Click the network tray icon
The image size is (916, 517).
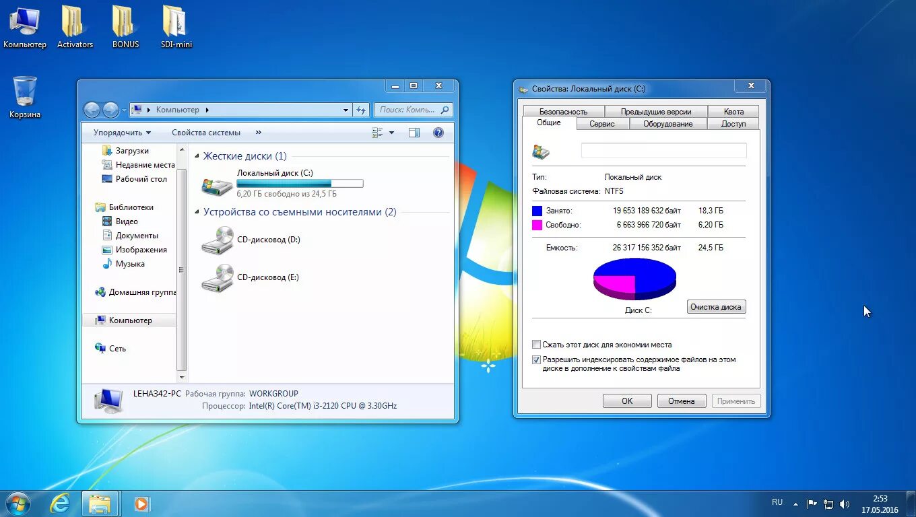point(828,504)
